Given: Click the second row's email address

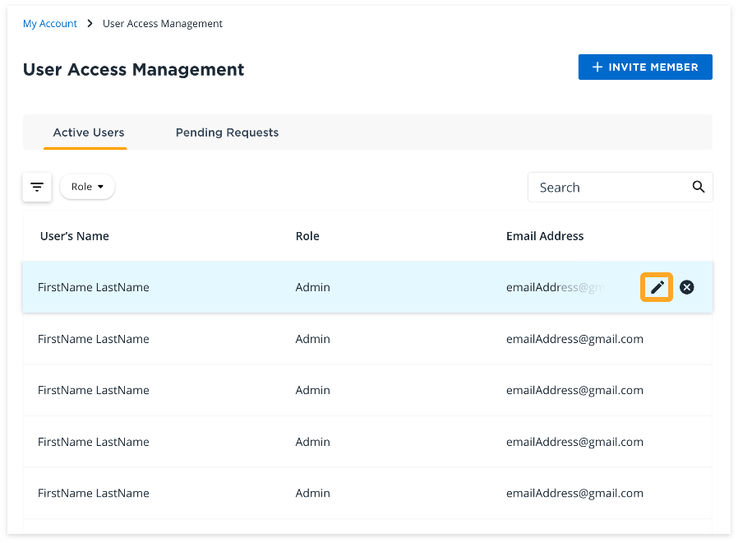Looking at the screenshot, I should [x=574, y=339].
